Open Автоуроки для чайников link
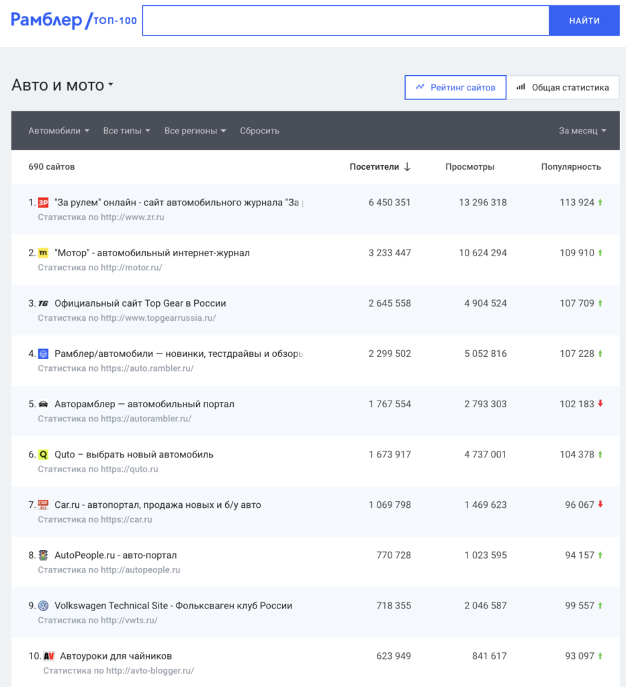626x687 pixels. point(116,656)
